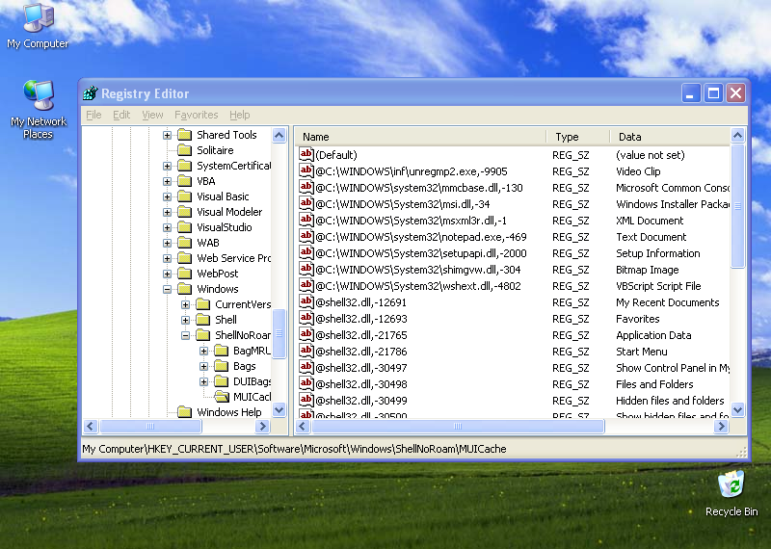
Task: Click tree pane down arrow button
Action: 279,409
